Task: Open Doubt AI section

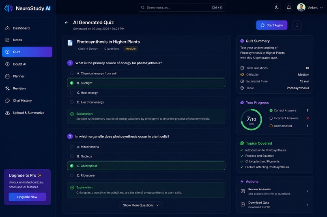Action: coord(27,64)
